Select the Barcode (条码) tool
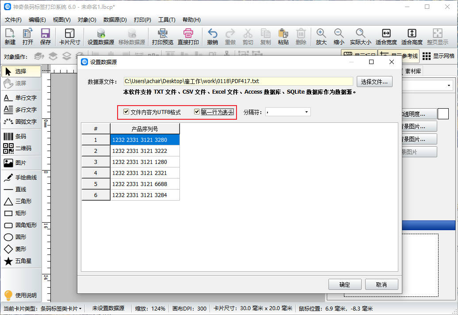The width and height of the screenshot is (458, 315). tap(20, 137)
